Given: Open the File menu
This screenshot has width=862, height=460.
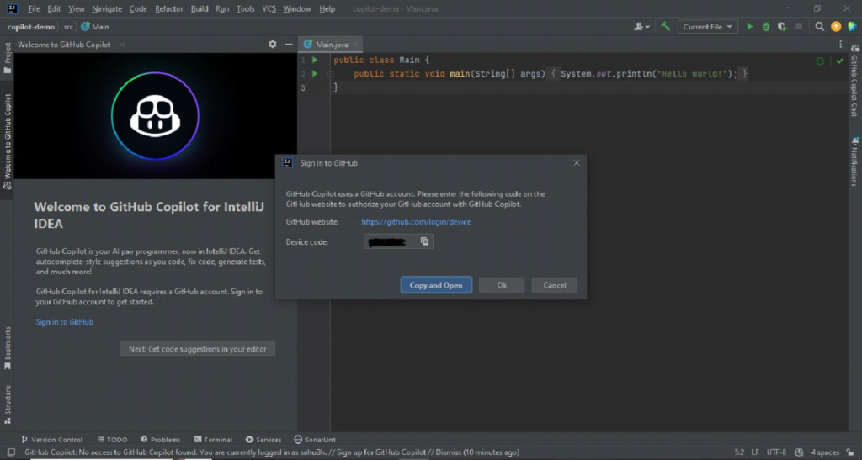Looking at the screenshot, I should [x=34, y=8].
